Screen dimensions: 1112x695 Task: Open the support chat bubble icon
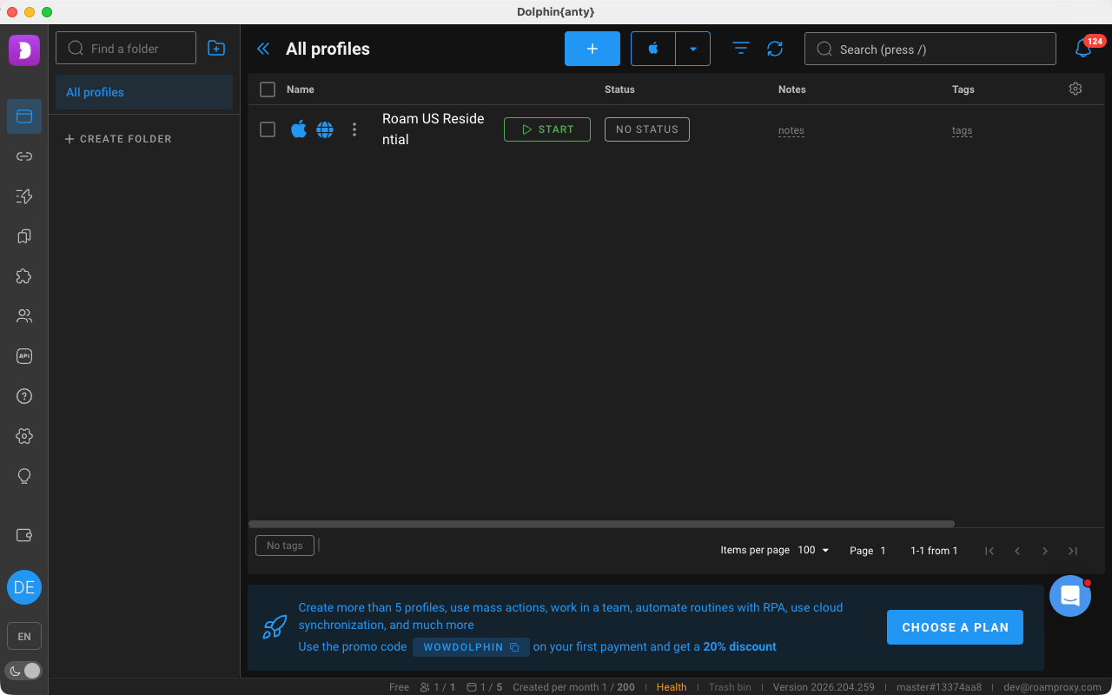pyautogui.click(x=1070, y=596)
